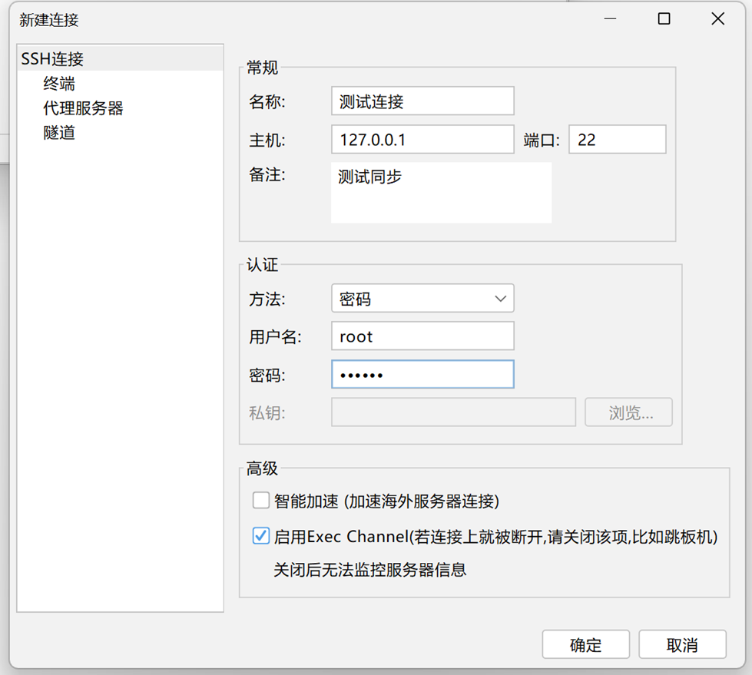Maximize the 新建连接 window

tap(664, 19)
